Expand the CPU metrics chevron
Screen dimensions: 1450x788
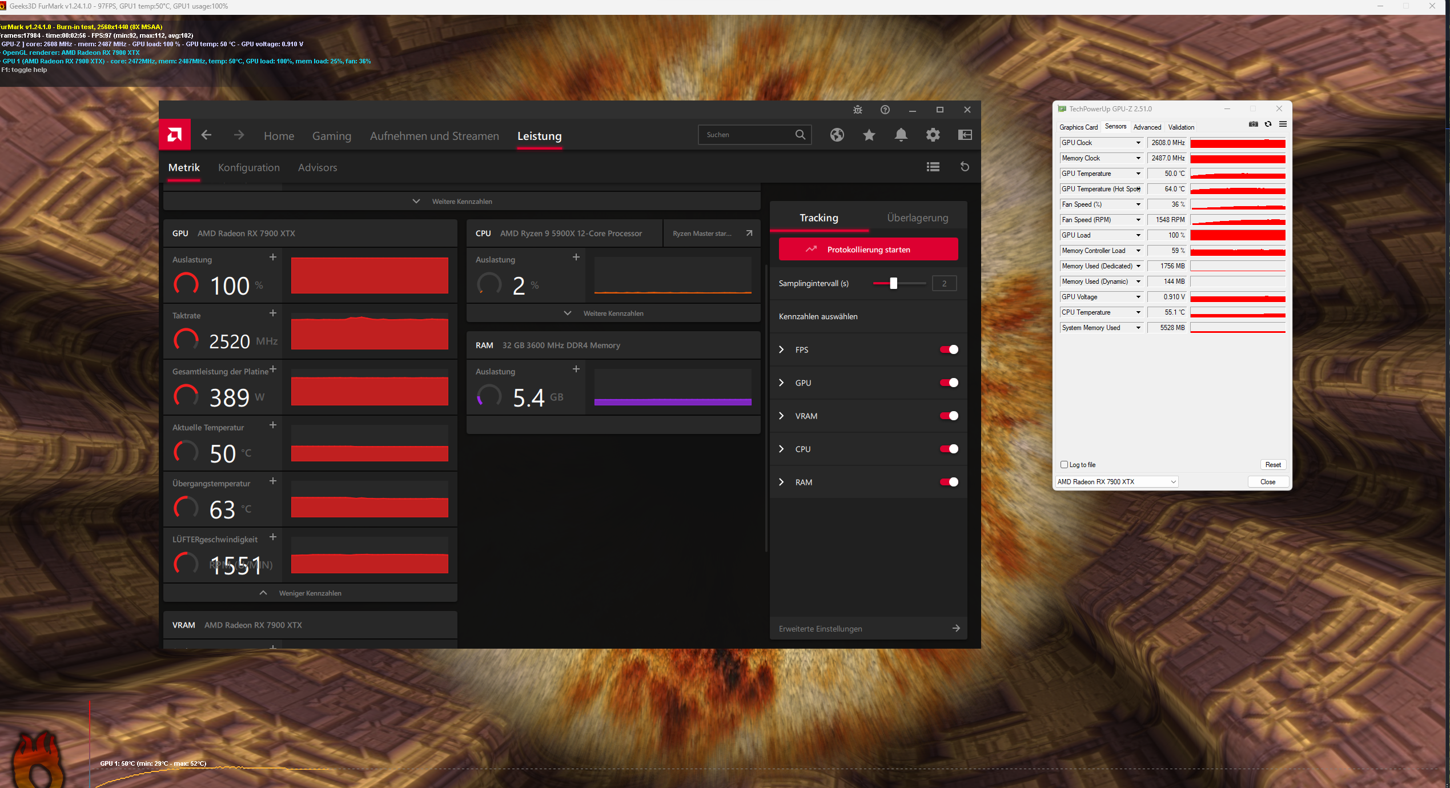click(x=781, y=449)
